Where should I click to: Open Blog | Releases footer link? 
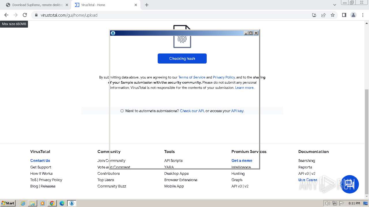click(43, 186)
